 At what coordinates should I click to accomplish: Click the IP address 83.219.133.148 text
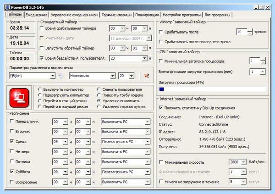(212, 132)
